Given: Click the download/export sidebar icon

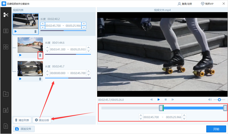Looking at the screenshot, I should (6, 126).
